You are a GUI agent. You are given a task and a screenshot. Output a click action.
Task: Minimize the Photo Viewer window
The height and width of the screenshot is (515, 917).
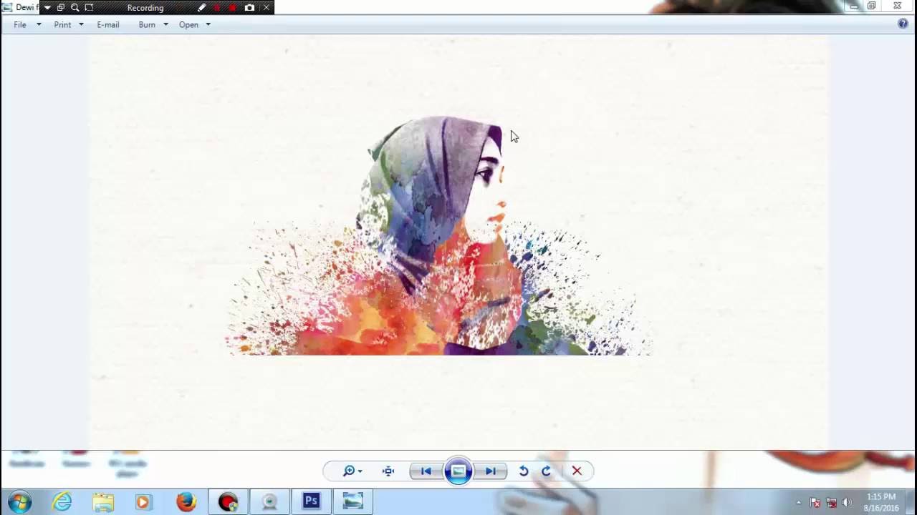pyautogui.click(x=854, y=6)
